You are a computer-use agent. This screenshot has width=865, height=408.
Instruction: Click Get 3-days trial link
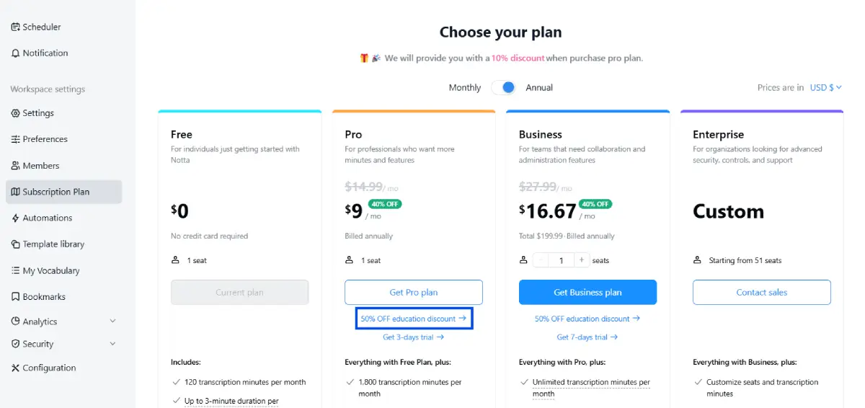pyautogui.click(x=413, y=337)
